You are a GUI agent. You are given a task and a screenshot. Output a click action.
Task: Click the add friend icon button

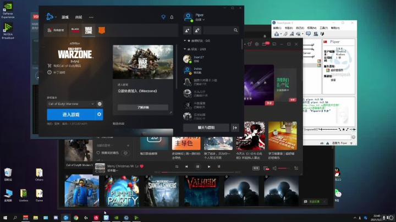[187, 30]
